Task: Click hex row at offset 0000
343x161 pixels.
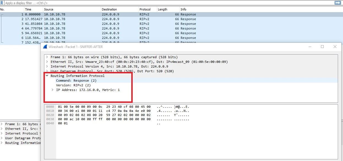Action: [x=105, y=107]
